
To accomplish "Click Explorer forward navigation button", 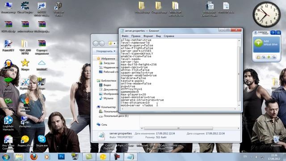I will (102, 43).
